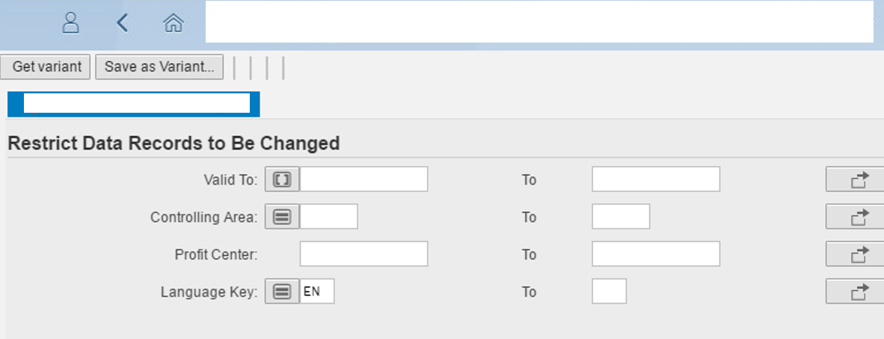Click the Get variant button

pos(45,67)
